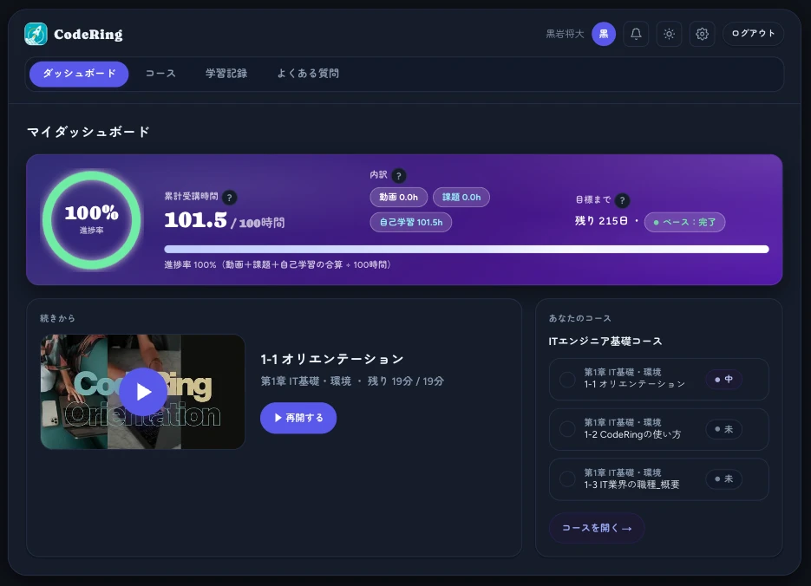Switch to the コース tab
This screenshot has height=586, width=811.
coord(160,74)
